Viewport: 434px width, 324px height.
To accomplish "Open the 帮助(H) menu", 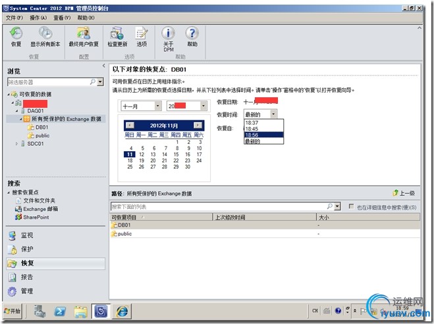I will point(86,18).
